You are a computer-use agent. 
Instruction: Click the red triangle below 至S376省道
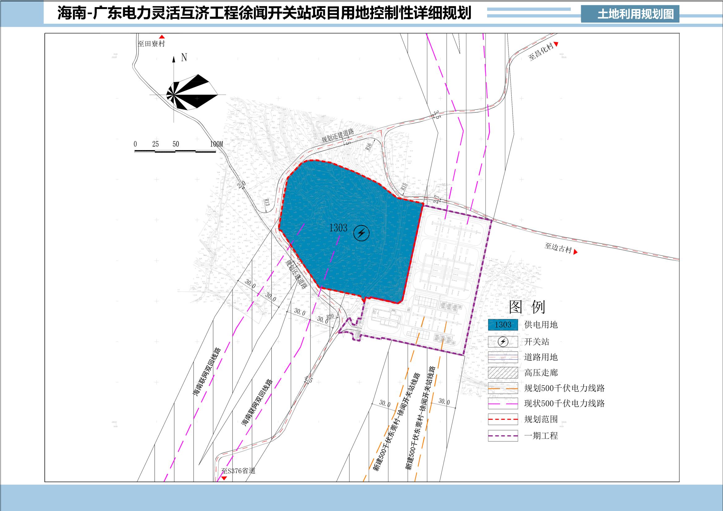point(224,478)
